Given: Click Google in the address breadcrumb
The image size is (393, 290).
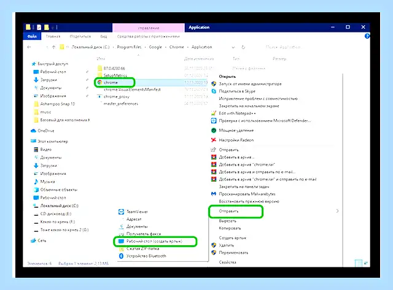Looking at the screenshot, I should coord(155,47).
